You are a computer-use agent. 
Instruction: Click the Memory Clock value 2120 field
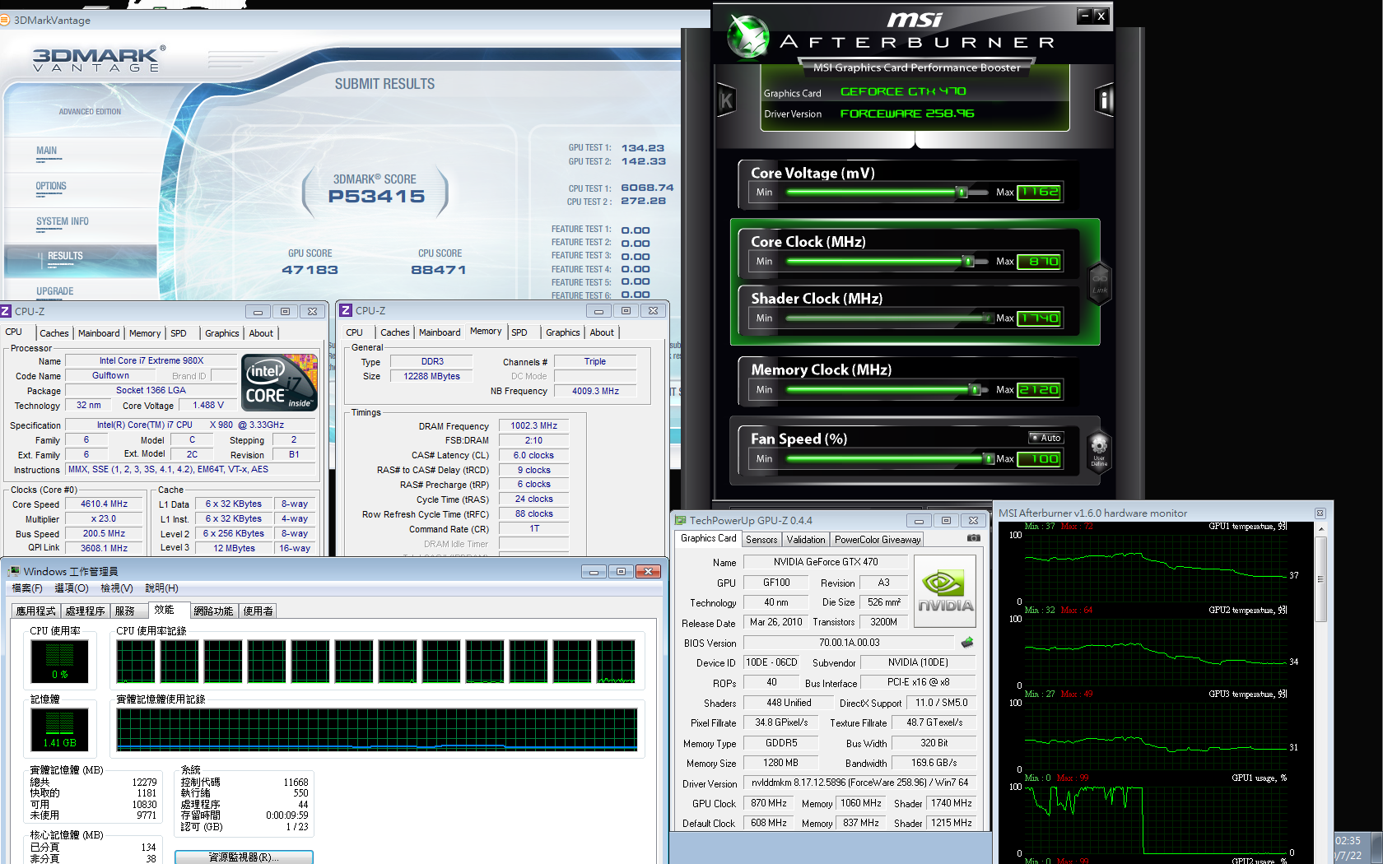(1040, 390)
